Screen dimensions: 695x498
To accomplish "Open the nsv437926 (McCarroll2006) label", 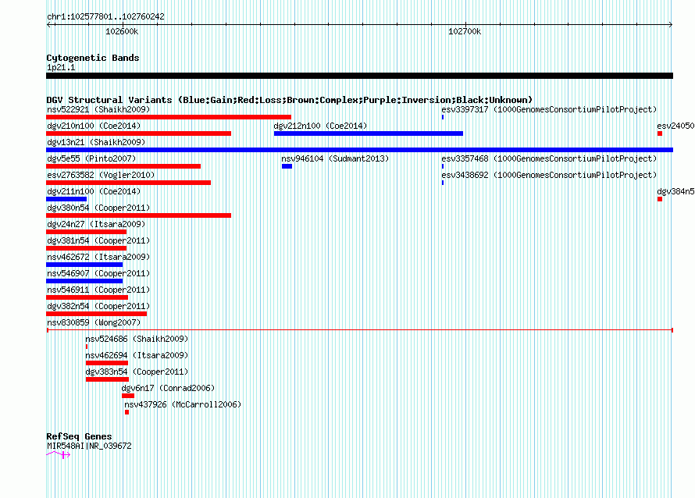I will (x=183, y=404).
